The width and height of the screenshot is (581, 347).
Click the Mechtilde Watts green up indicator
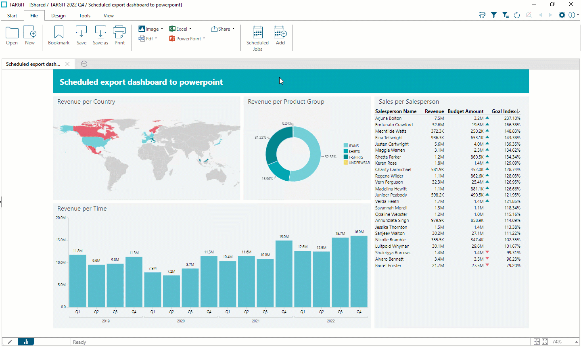coord(487,131)
